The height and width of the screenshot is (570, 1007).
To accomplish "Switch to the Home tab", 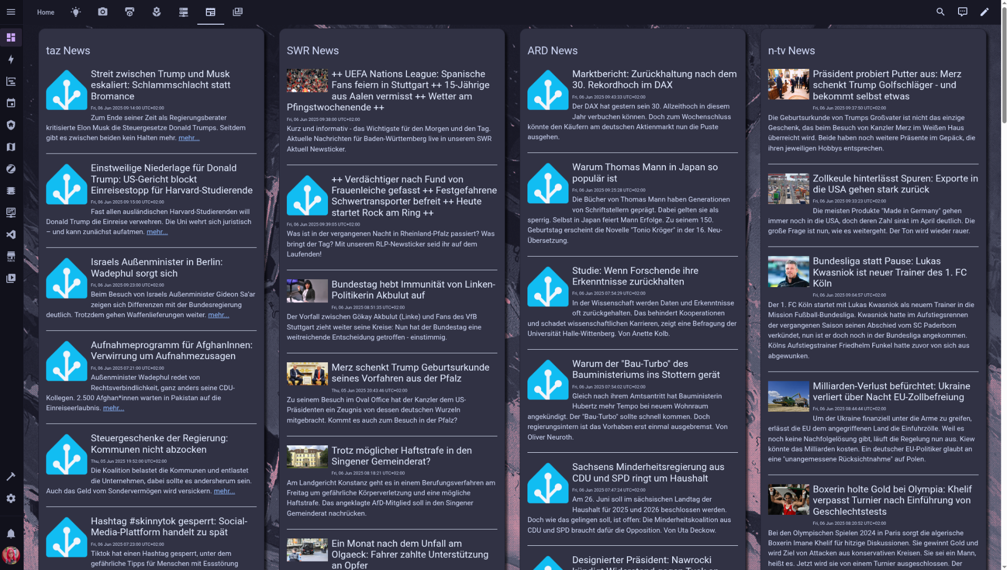I will 46,12.
